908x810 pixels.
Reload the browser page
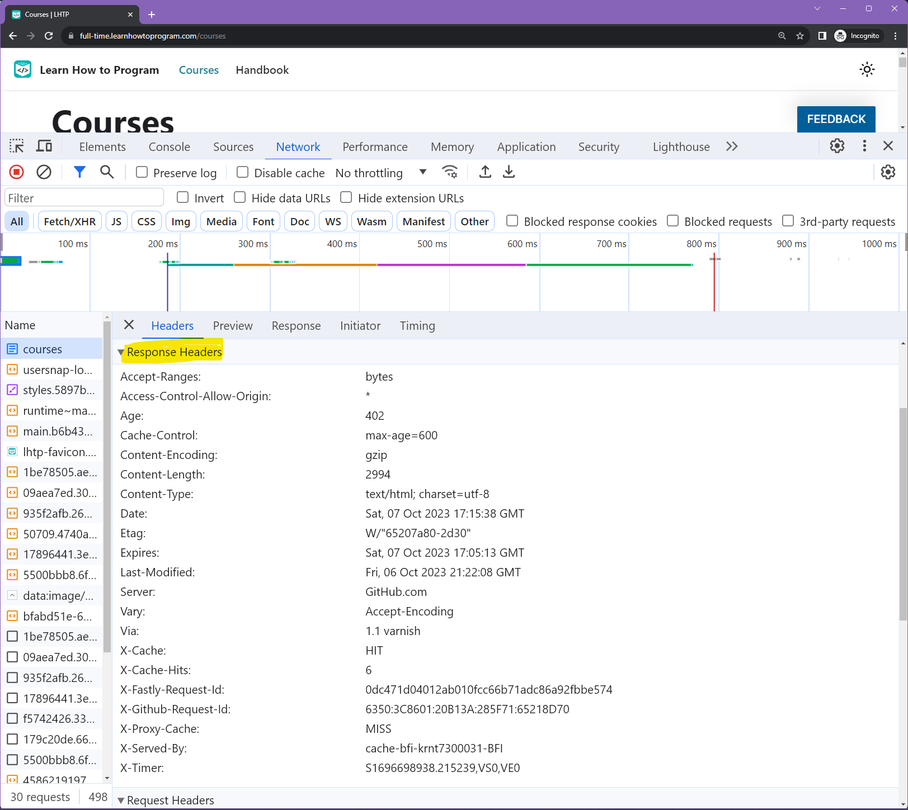(49, 36)
